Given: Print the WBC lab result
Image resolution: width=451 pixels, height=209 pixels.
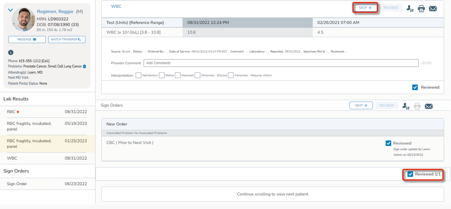Looking at the screenshot, I should (421, 8).
